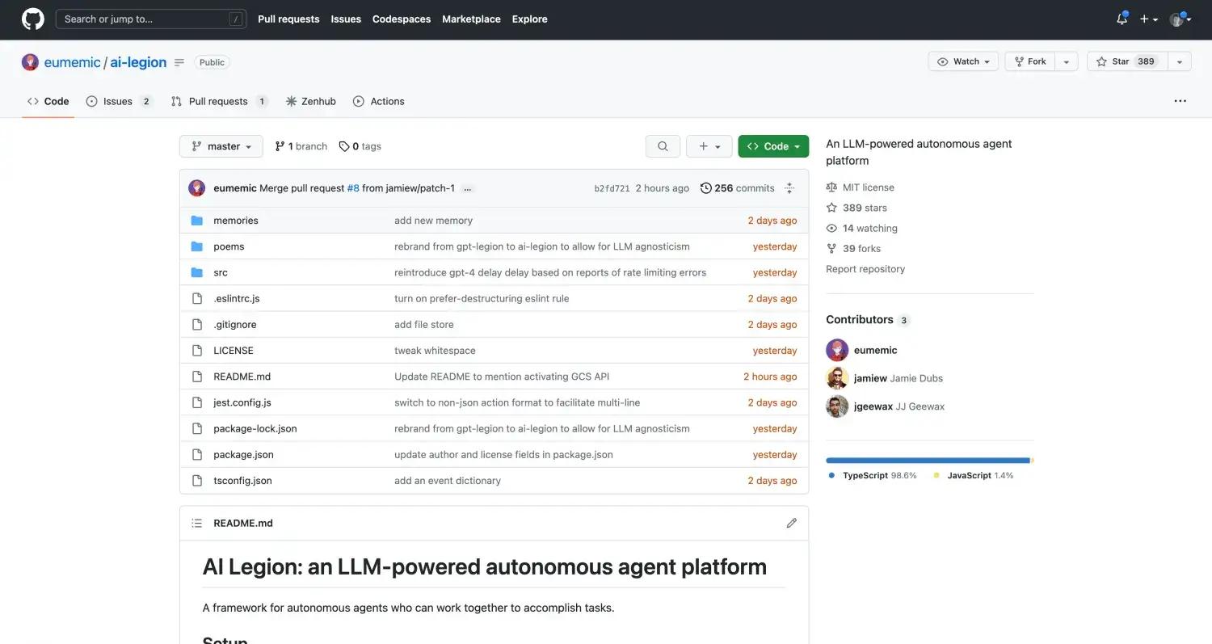View the 256 commits history
1212x644 pixels.
coord(738,188)
